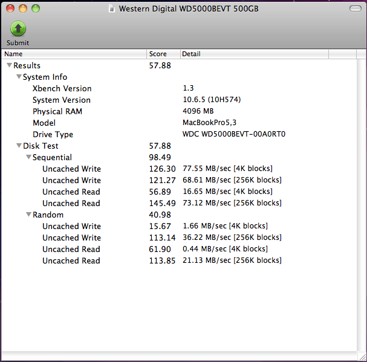
Task: Click the window resize grip corner
Action: (362, 357)
